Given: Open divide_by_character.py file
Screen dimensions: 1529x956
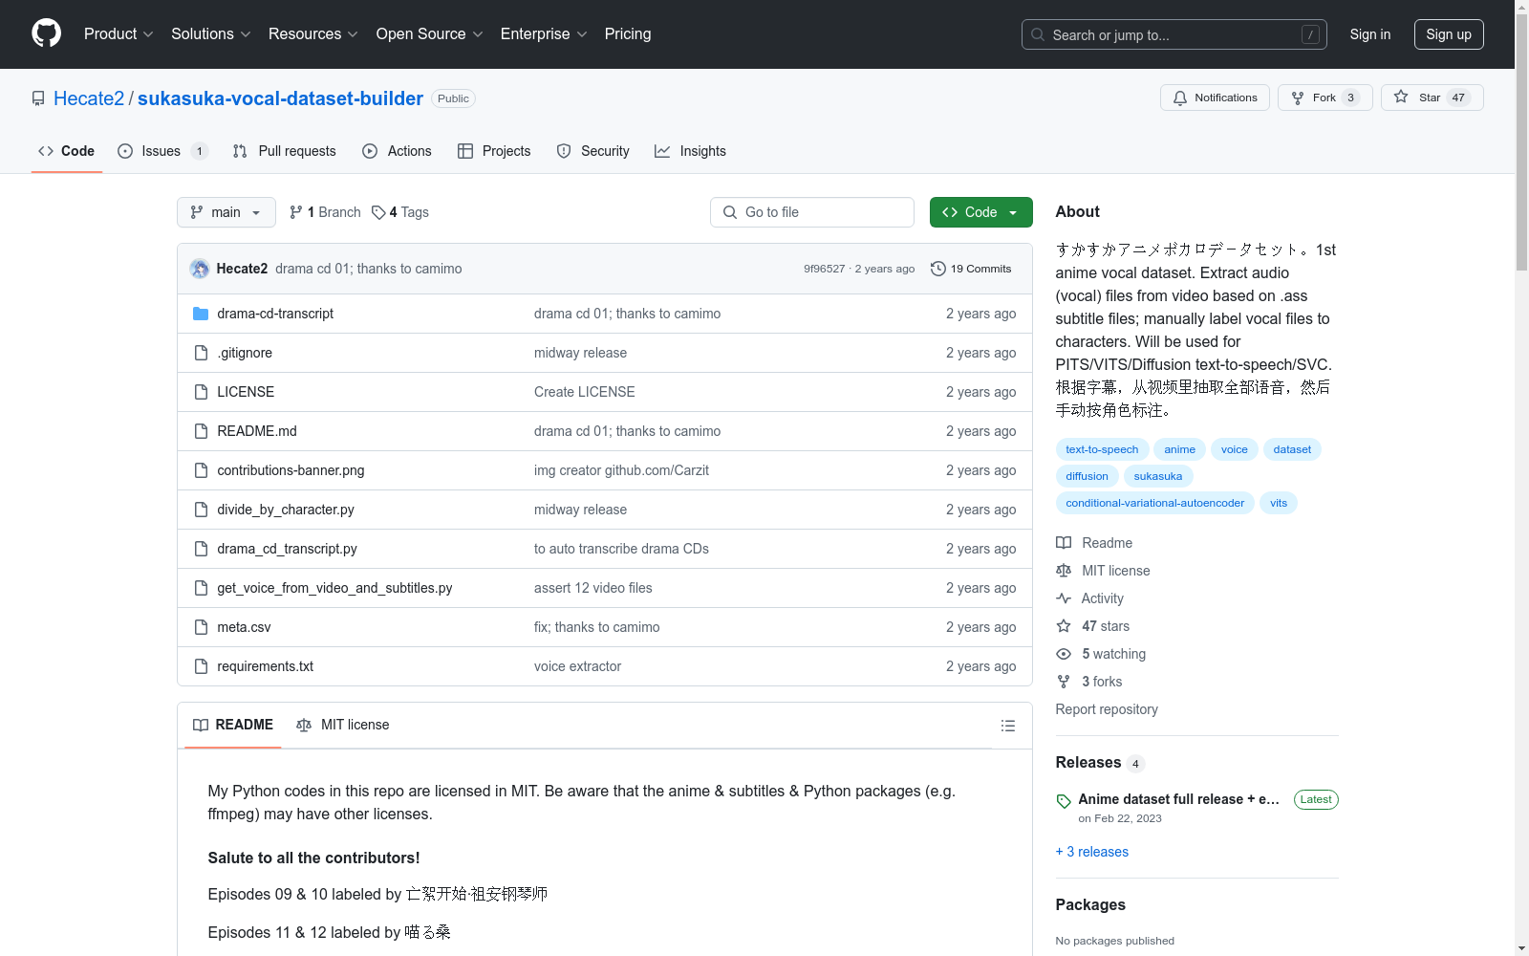Looking at the screenshot, I should pyautogui.click(x=286, y=510).
